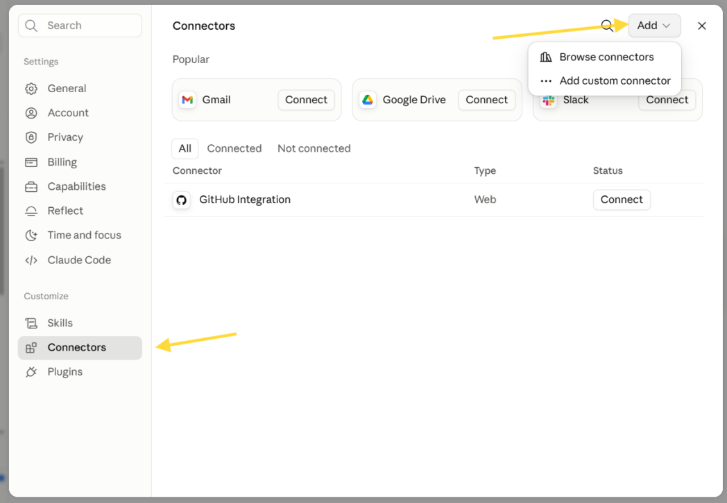The width and height of the screenshot is (727, 503).
Task: Click the Claude Code brackets icon
Action: (31, 261)
